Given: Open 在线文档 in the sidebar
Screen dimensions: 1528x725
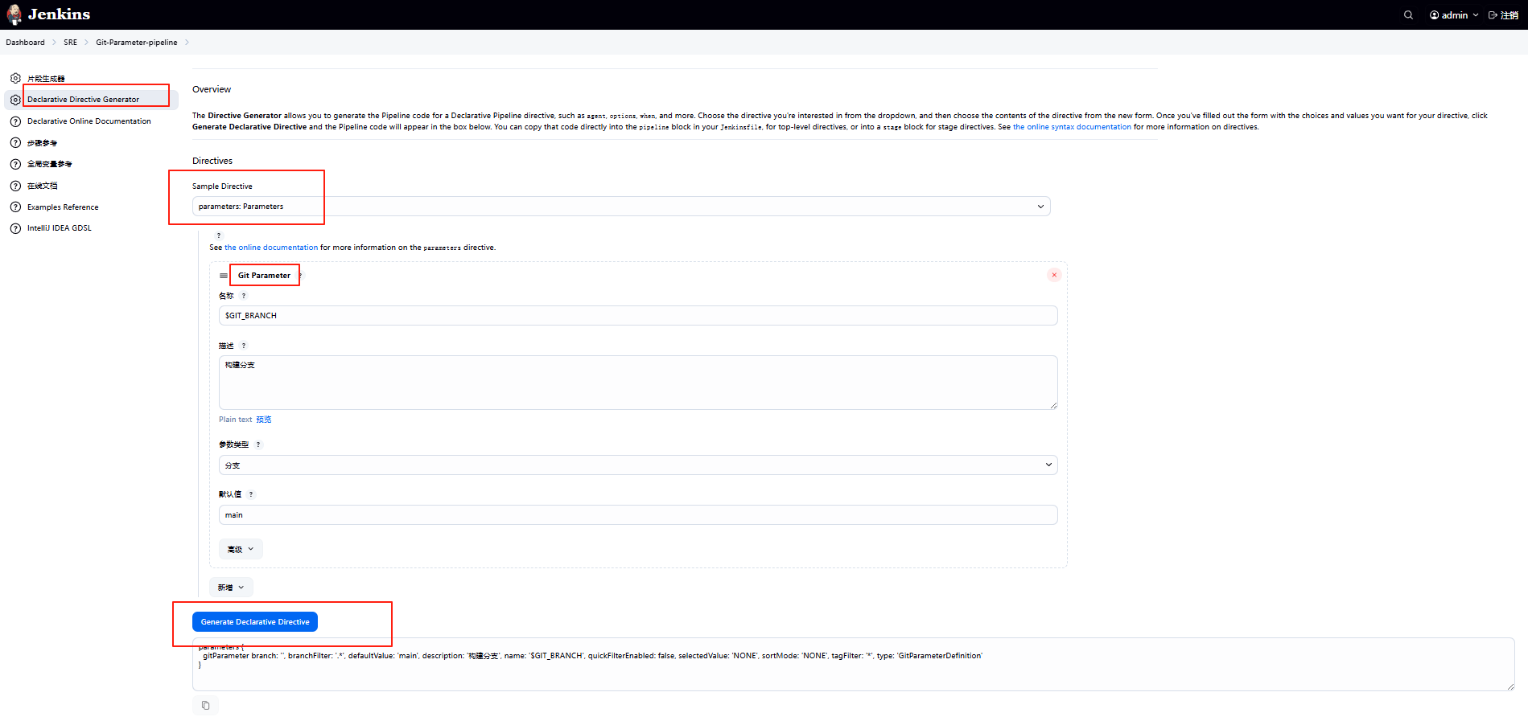Looking at the screenshot, I should click(x=43, y=186).
